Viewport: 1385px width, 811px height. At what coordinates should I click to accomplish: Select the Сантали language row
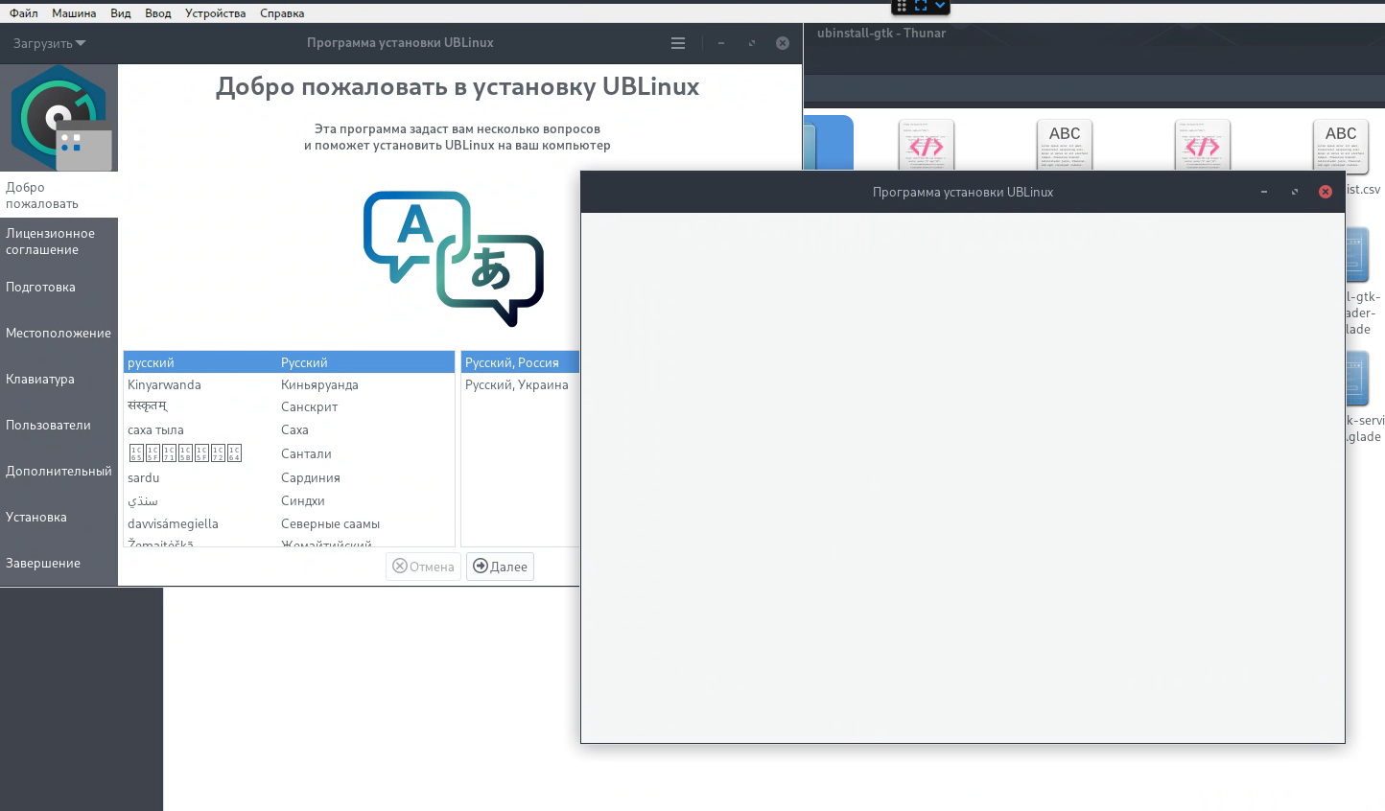coord(289,453)
